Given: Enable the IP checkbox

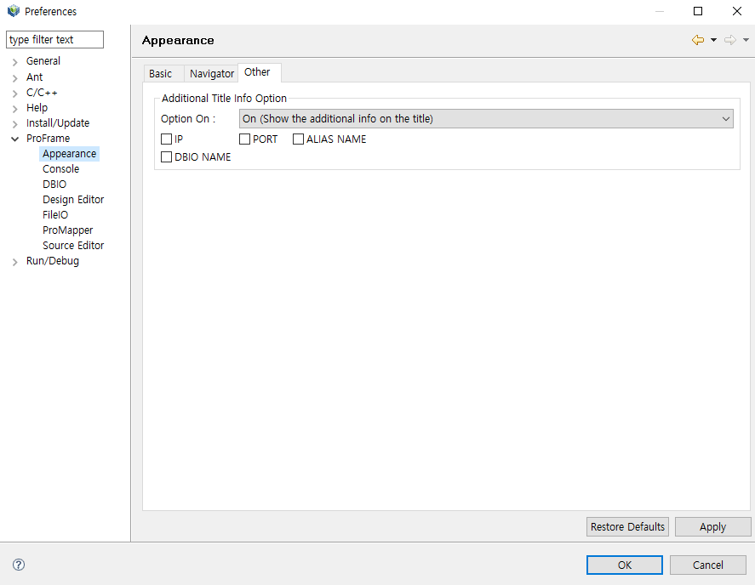Looking at the screenshot, I should (x=166, y=139).
